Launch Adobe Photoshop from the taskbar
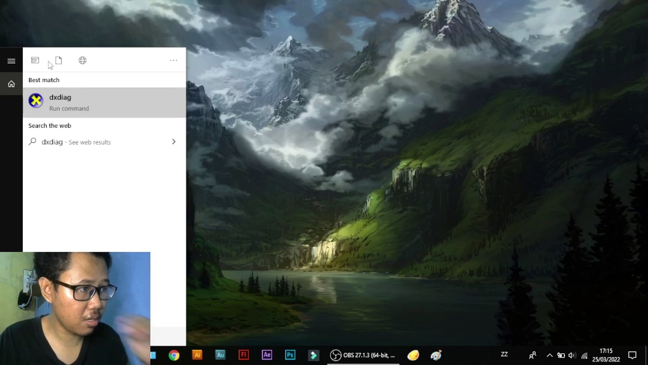This screenshot has height=365, width=648. click(x=290, y=355)
